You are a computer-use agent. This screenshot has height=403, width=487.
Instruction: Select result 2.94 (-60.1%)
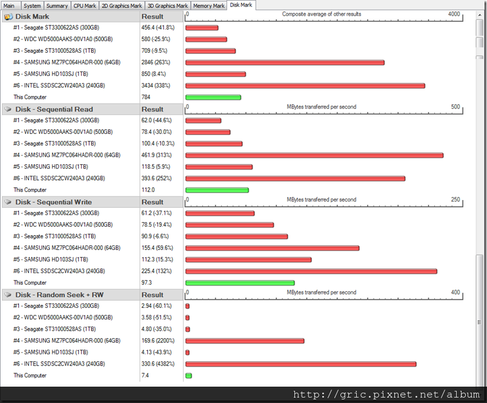tap(156, 306)
